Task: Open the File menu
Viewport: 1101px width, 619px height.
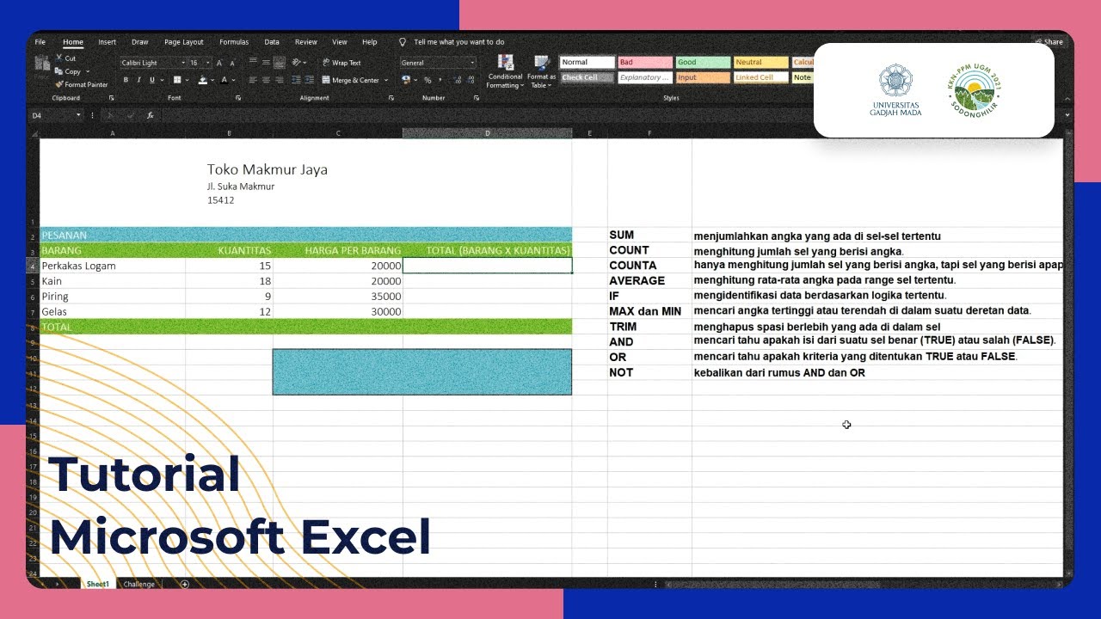Action: 40,42
